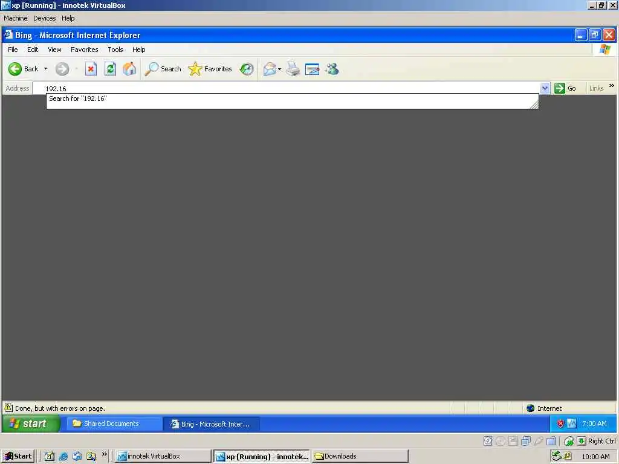619x464 pixels.
Task: Expand the Links toolbar chevron
Action: point(612,86)
